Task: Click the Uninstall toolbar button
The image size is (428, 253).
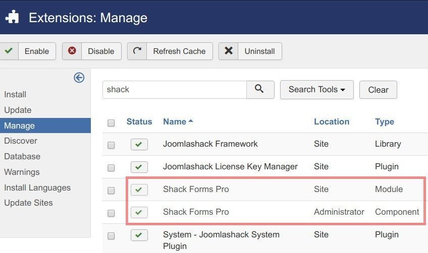Action: point(250,51)
